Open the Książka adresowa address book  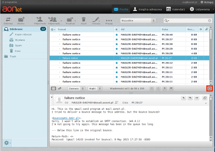147,9
